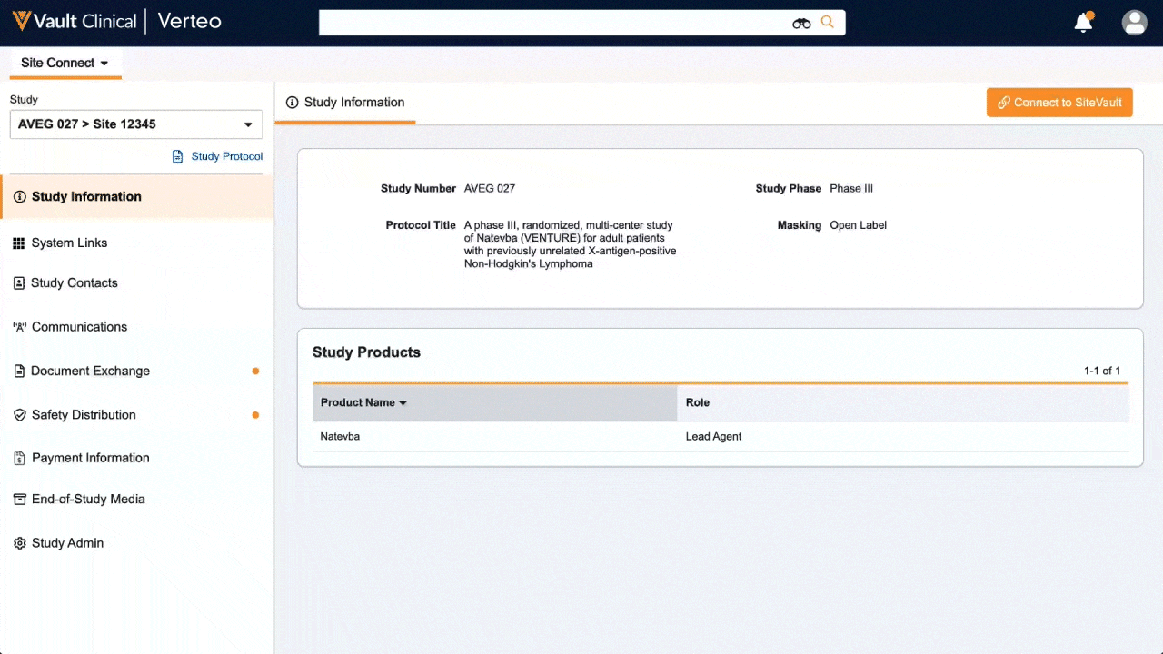
Task: Click the End-of-Study Media archive icon
Action: 19,500
